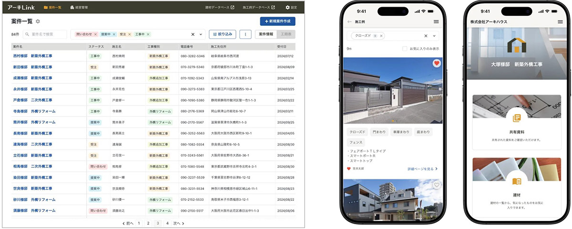572x229 pixels.
Task: Open 西村様邸 新築外構工事 project
Action: [33, 56]
